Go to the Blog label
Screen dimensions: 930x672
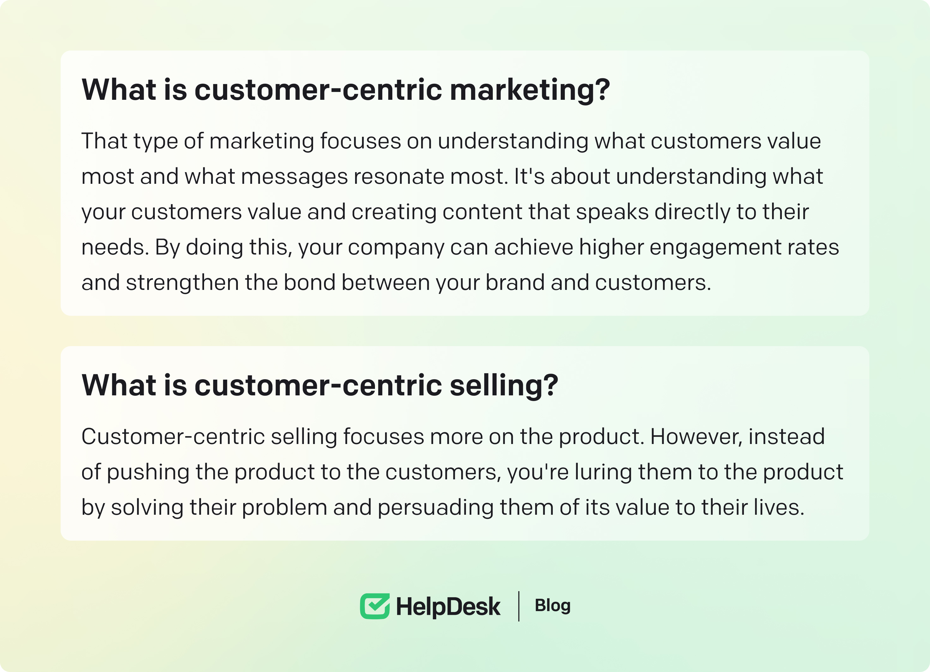pos(552,606)
